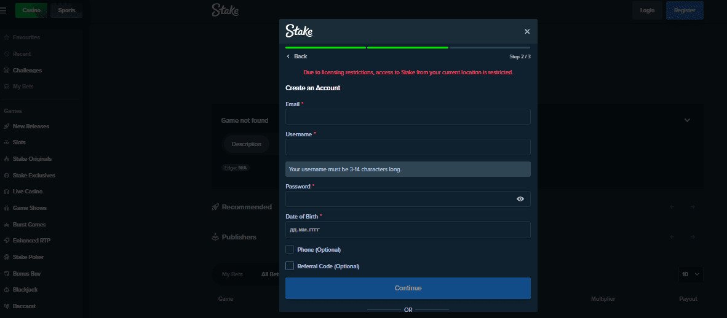This screenshot has height=318, width=727.
Task: Click the Recent clock icon in sidebar
Action: pos(7,54)
